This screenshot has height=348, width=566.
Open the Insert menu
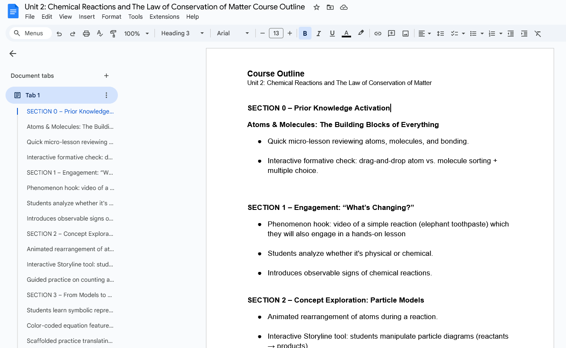(x=87, y=17)
